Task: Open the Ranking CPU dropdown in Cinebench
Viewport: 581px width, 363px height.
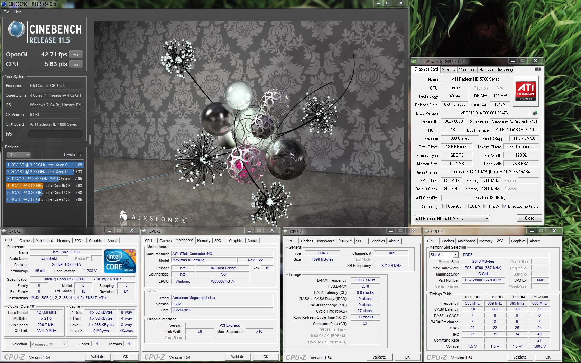Action: pos(18,155)
